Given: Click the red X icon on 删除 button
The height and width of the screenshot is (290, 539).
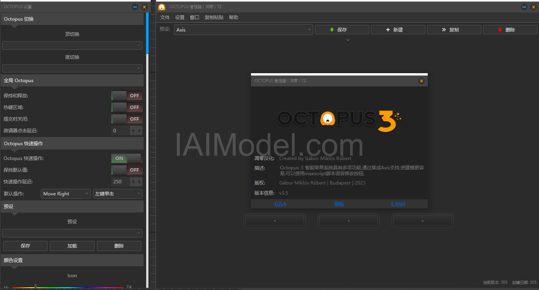Looking at the screenshot, I should coord(500,30).
